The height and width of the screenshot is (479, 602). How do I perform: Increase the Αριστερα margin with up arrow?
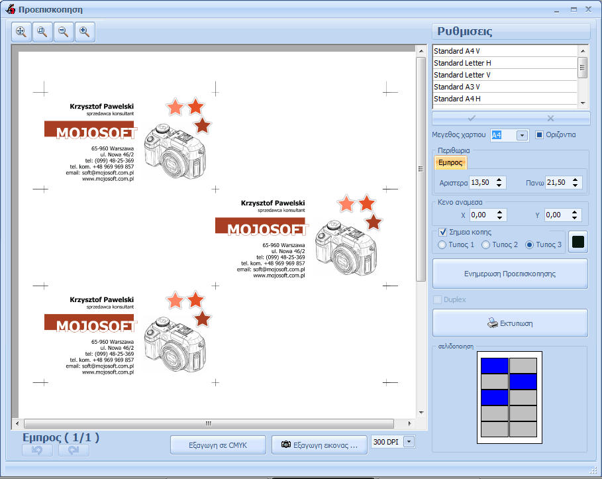click(499, 180)
